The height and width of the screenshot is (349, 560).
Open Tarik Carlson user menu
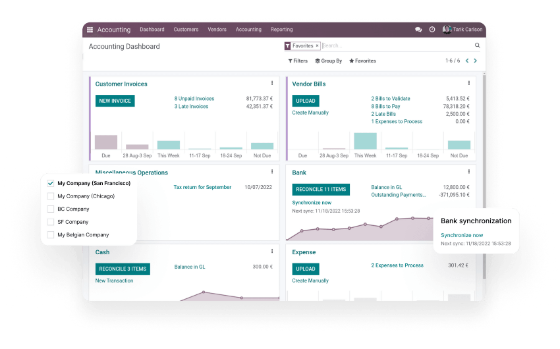pos(463,30)
